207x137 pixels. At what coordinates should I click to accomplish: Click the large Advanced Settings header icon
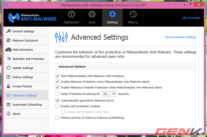click(x=61, y=37)
